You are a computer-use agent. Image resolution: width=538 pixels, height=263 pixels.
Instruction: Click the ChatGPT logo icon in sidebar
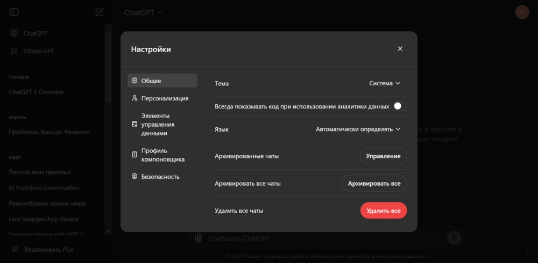[14, 33]
